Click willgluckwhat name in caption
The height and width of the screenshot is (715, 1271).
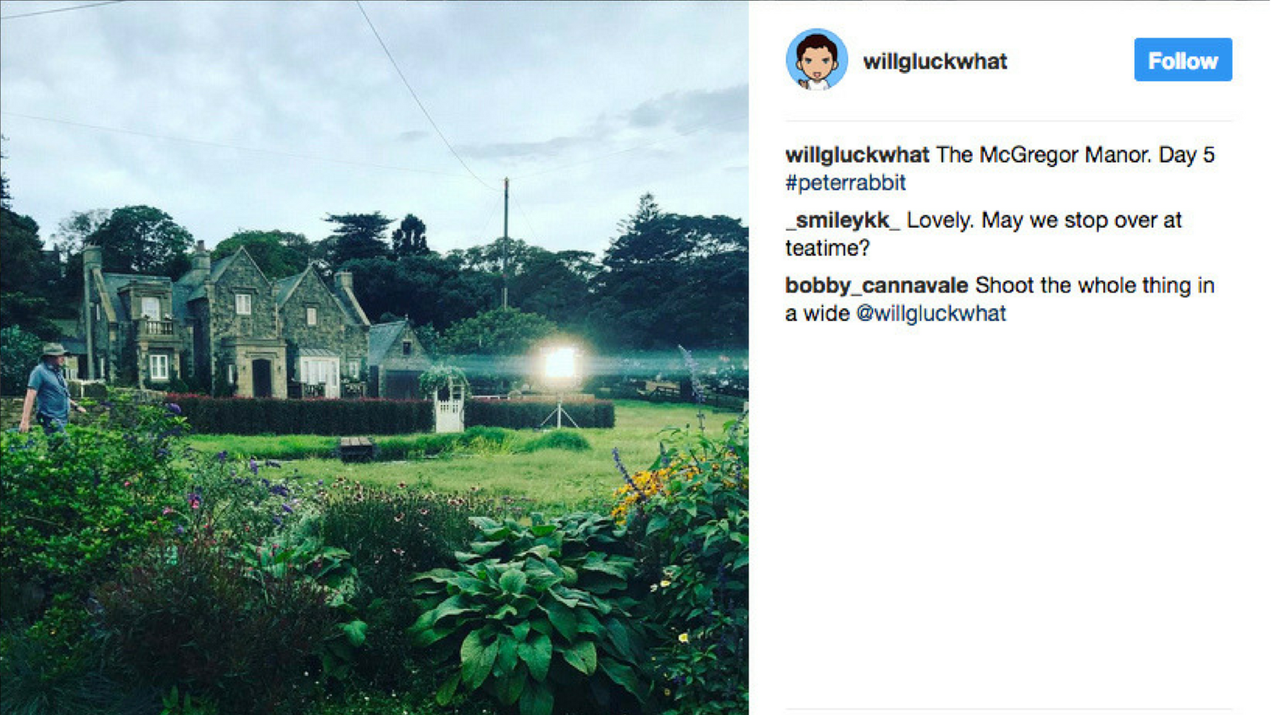tap(857, 155)
